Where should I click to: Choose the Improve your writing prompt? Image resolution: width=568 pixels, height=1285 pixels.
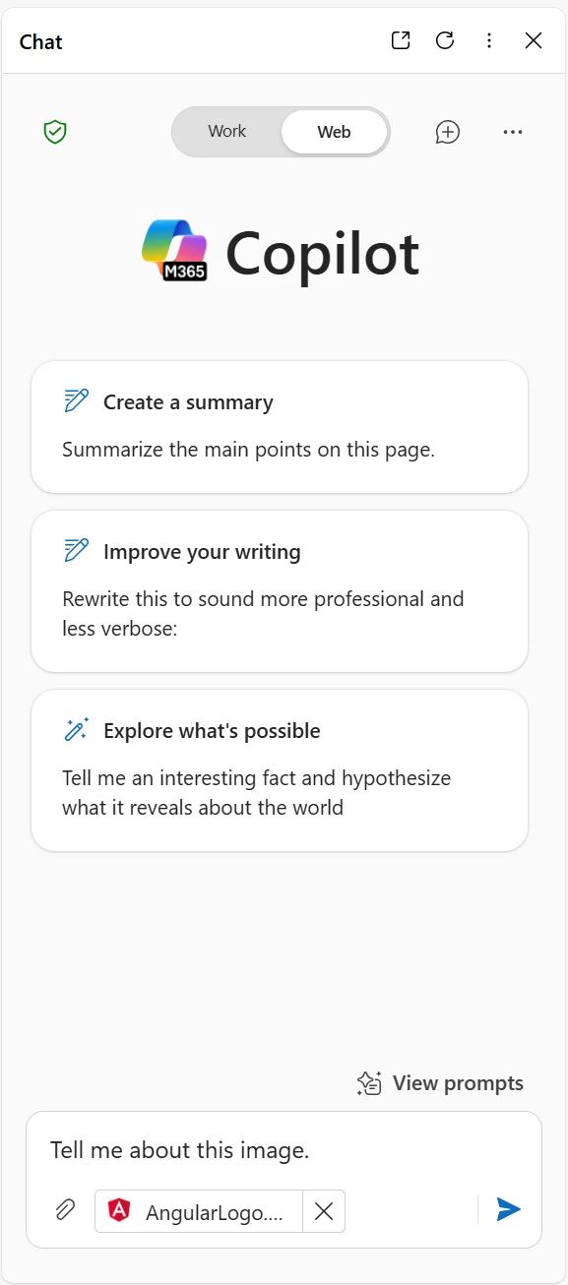[280, 590]
